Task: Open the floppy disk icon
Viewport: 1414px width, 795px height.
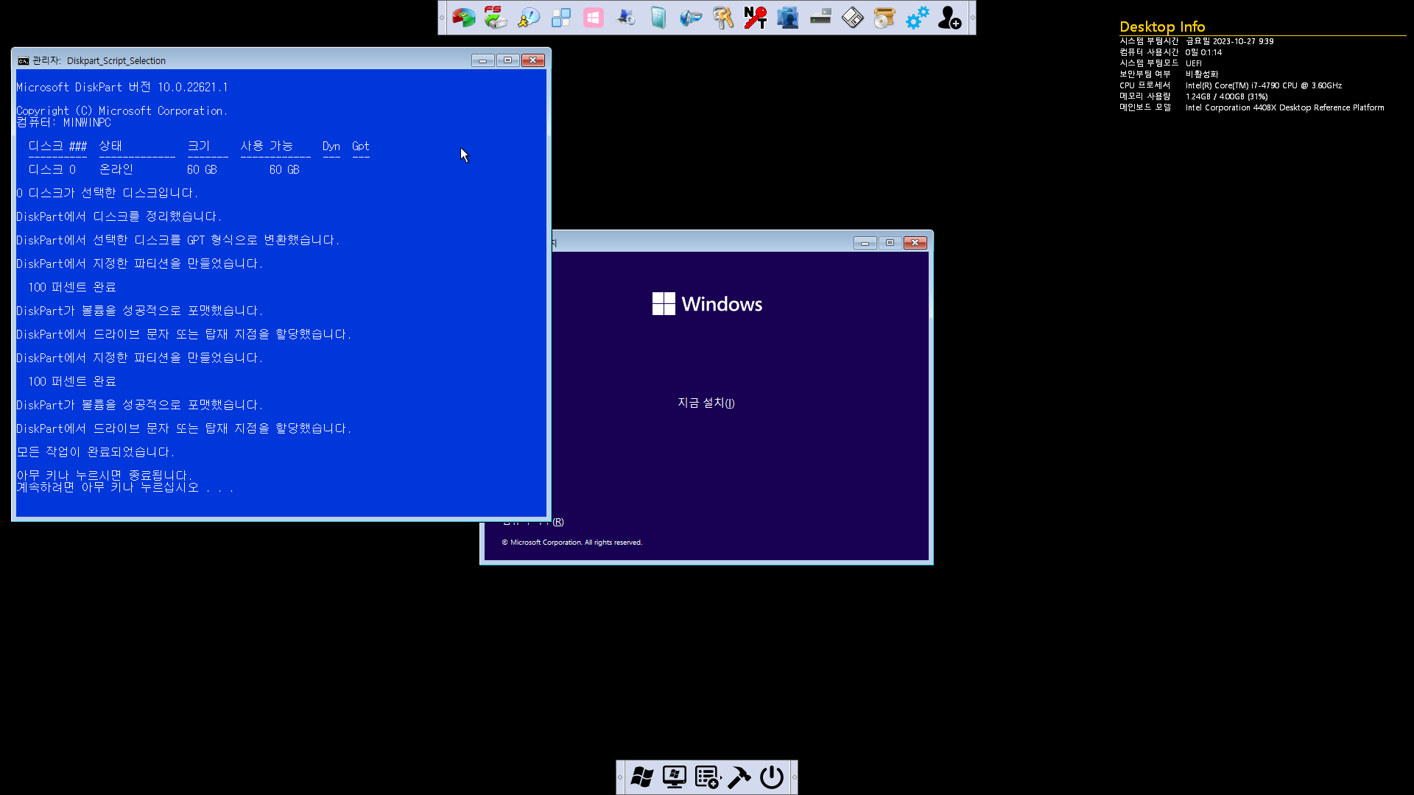Action: click(x=853, y=18)
